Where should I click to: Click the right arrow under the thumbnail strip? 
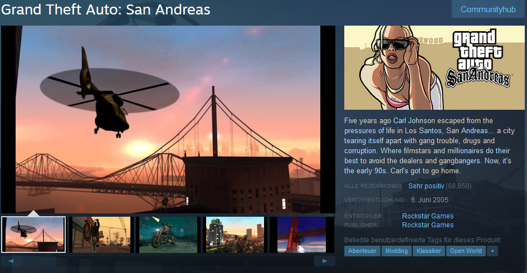point(325,261)
